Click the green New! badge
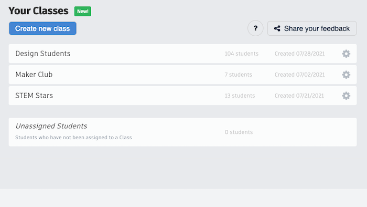The height and width of the screenshot is (207, 367). coord(83,11)
